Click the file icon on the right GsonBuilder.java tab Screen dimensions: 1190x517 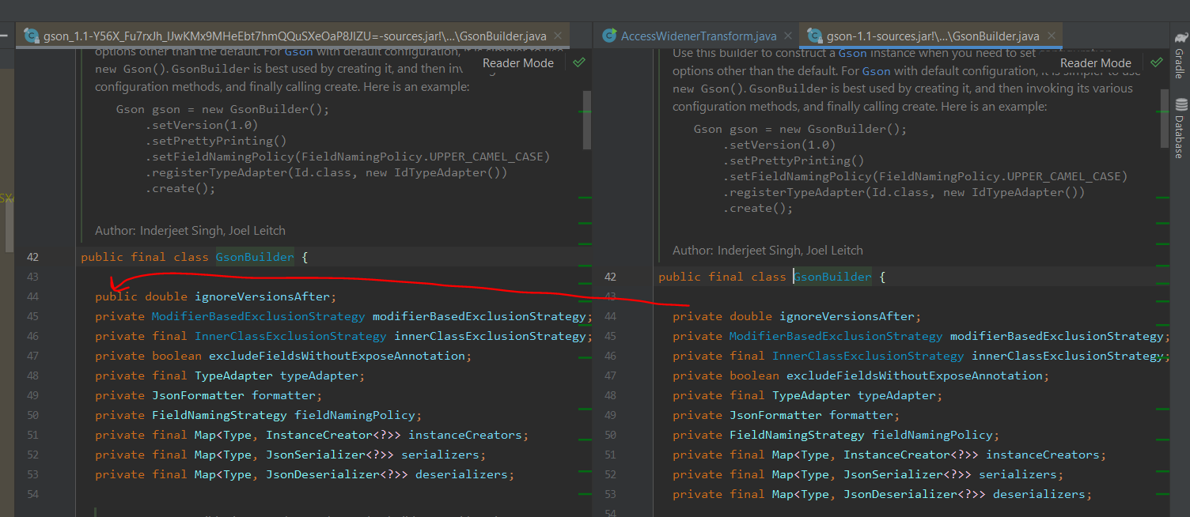[x=814, y=36]
